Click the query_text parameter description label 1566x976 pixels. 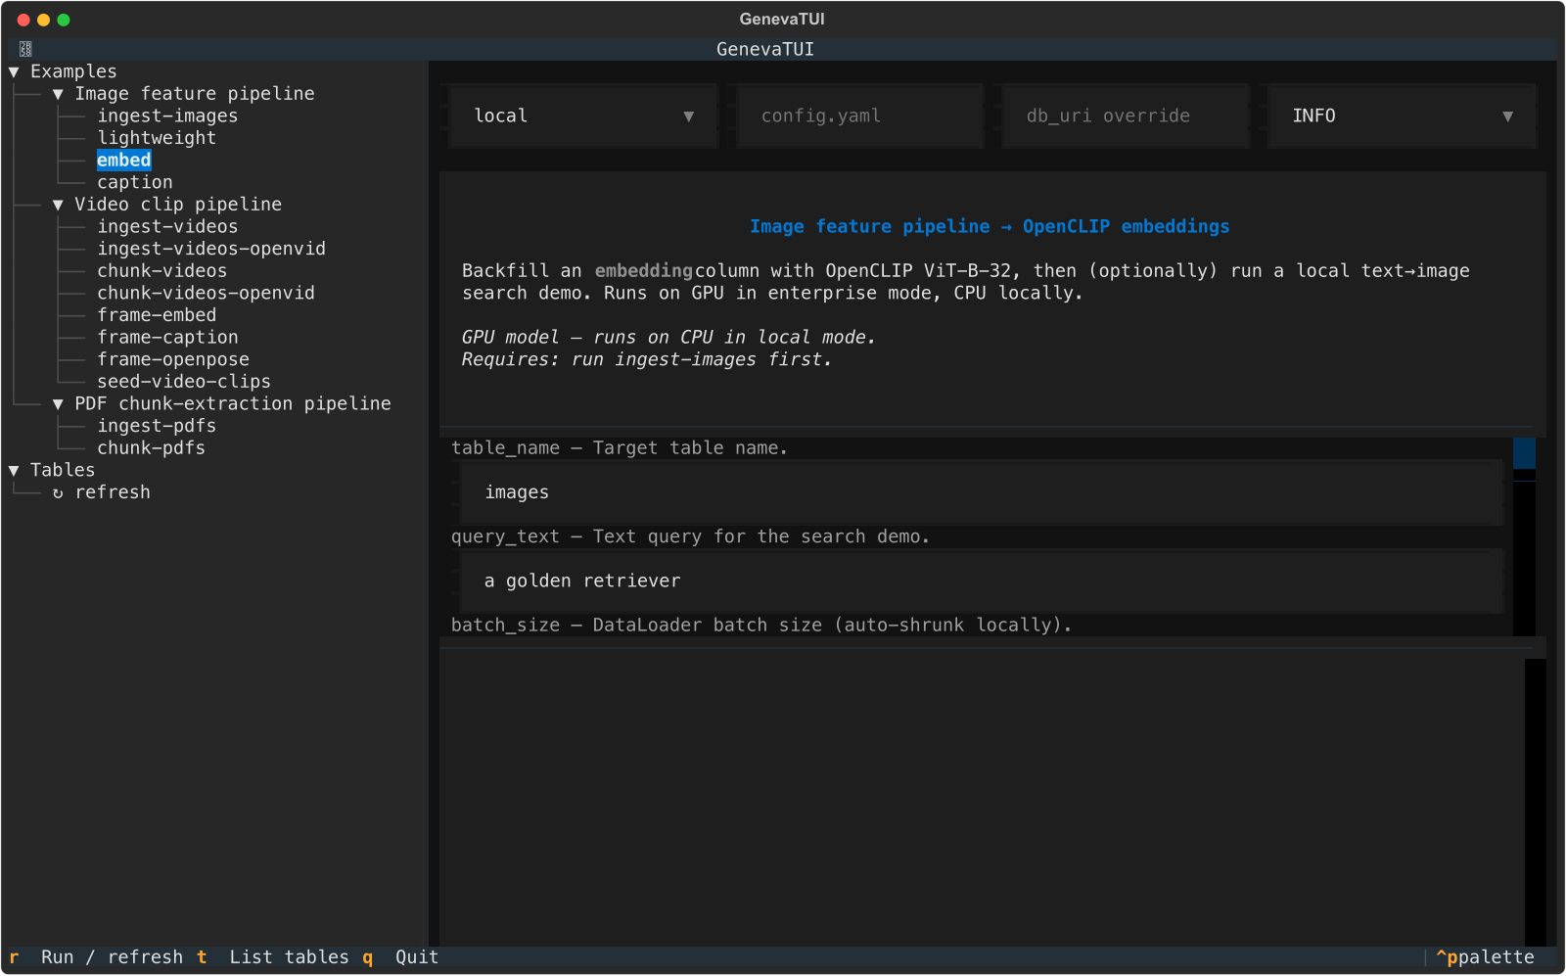tap(690, 537)
